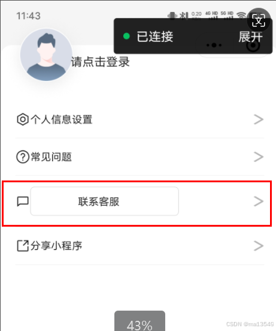This screenshot has width=276, height=331.
Task: Select the 分享小程序 entry
Action: 139,246
